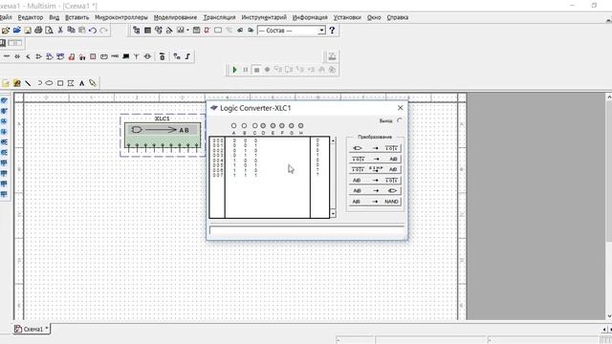Viewport: 612px width, 344px height.
Task: Open the spreadsheet view icon
Action: (x=147, y=31)
